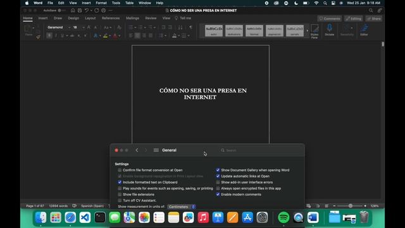The image size is (405, 228).
Task: Open the Styles Pane
Action: (315, 31)
